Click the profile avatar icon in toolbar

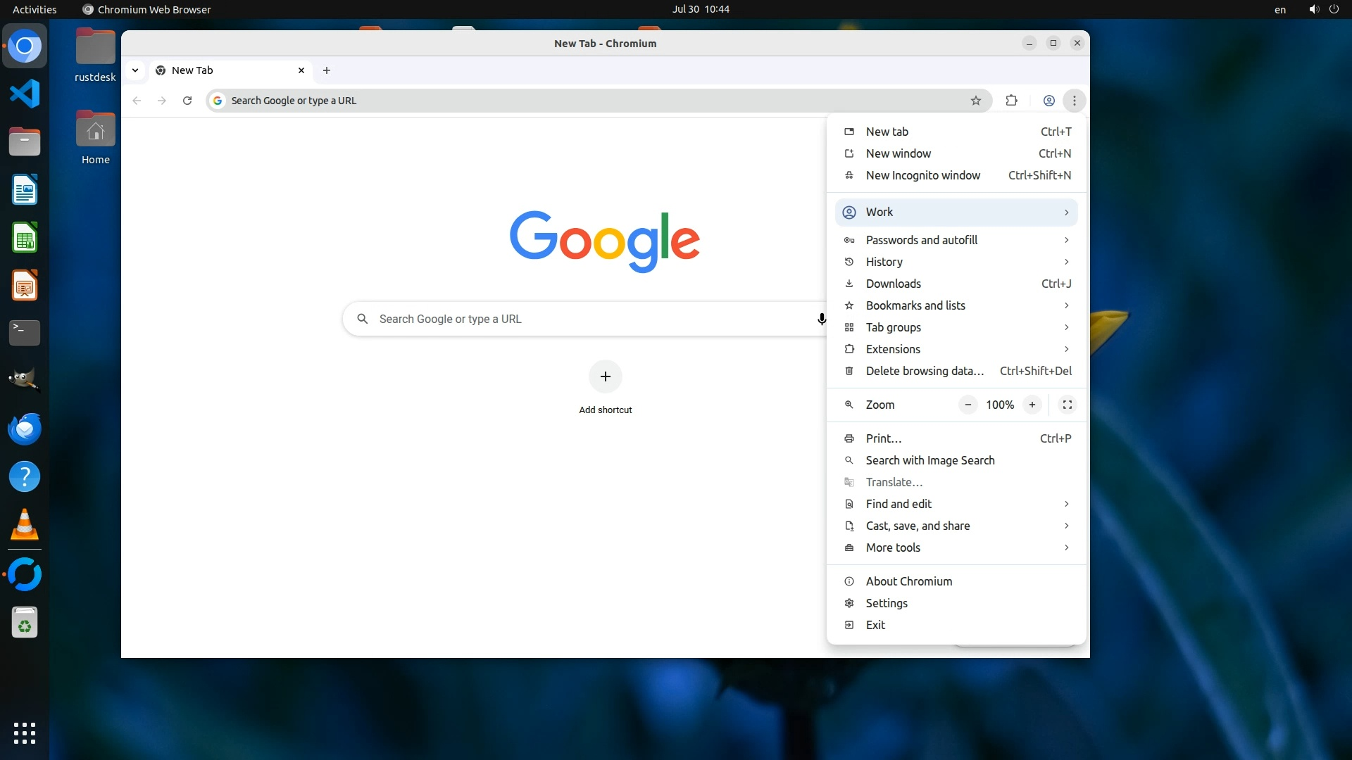click(1049, 101)
